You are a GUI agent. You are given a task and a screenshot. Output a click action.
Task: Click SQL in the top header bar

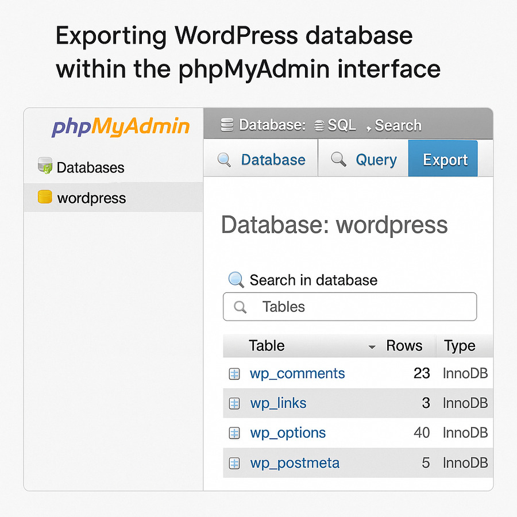pyautogui.click(x=342, y=125)
